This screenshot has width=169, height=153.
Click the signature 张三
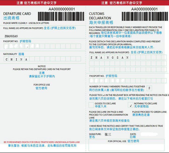point(108,134)
